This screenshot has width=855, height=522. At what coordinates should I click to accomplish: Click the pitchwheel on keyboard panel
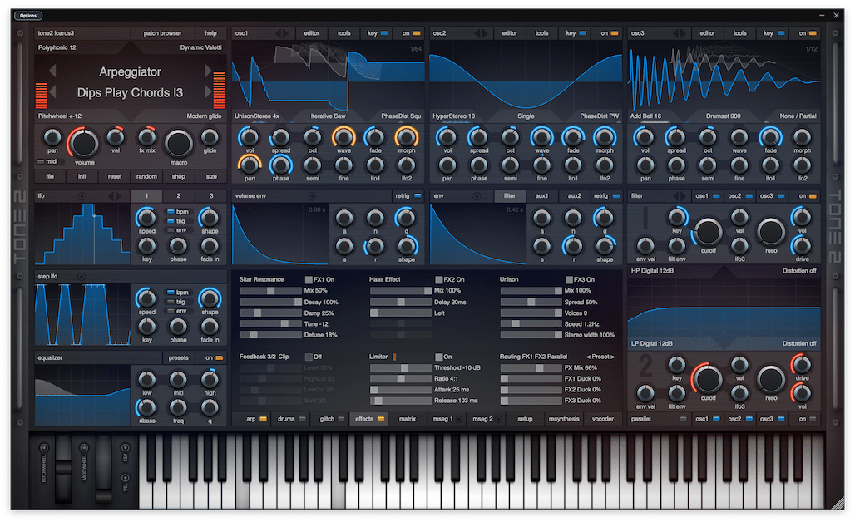click(63, 468)
